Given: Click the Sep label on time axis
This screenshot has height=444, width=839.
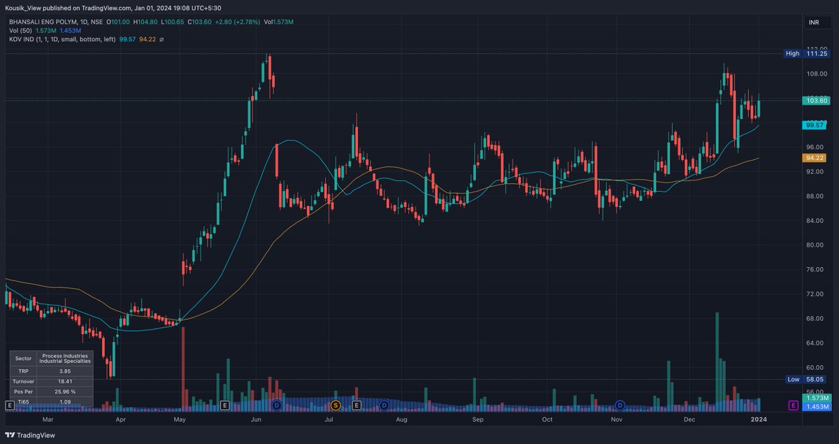Looking at the screenshot, I should (x=478, y=420).
